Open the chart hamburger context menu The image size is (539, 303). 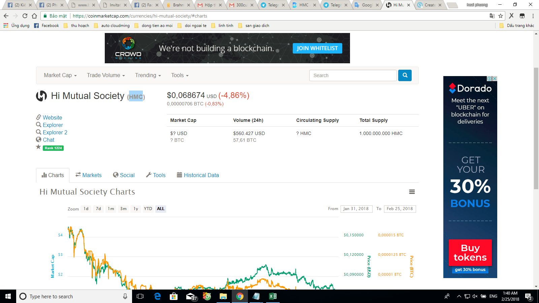point(412,192)
